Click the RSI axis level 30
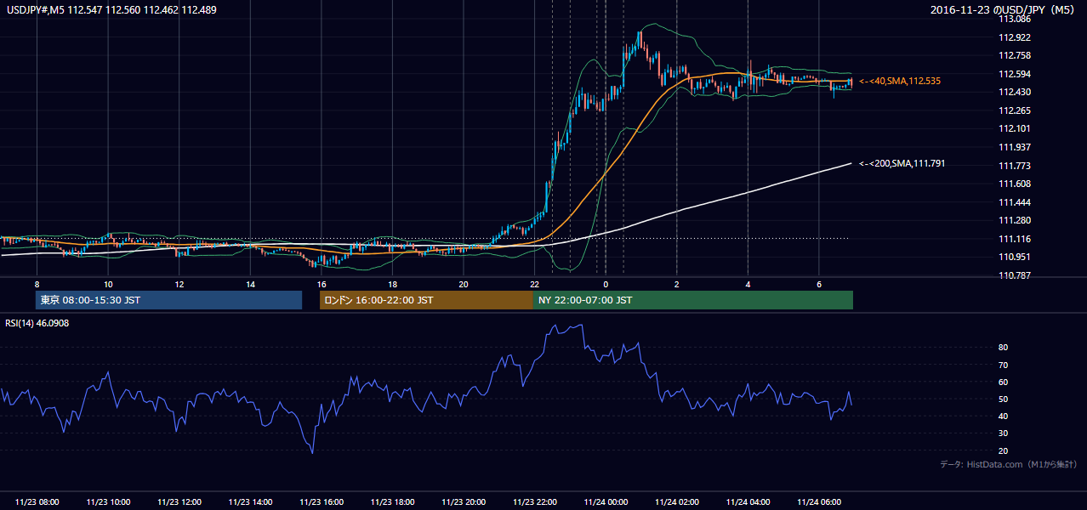Screen dimensions: 1087x510 point(1003,433)
